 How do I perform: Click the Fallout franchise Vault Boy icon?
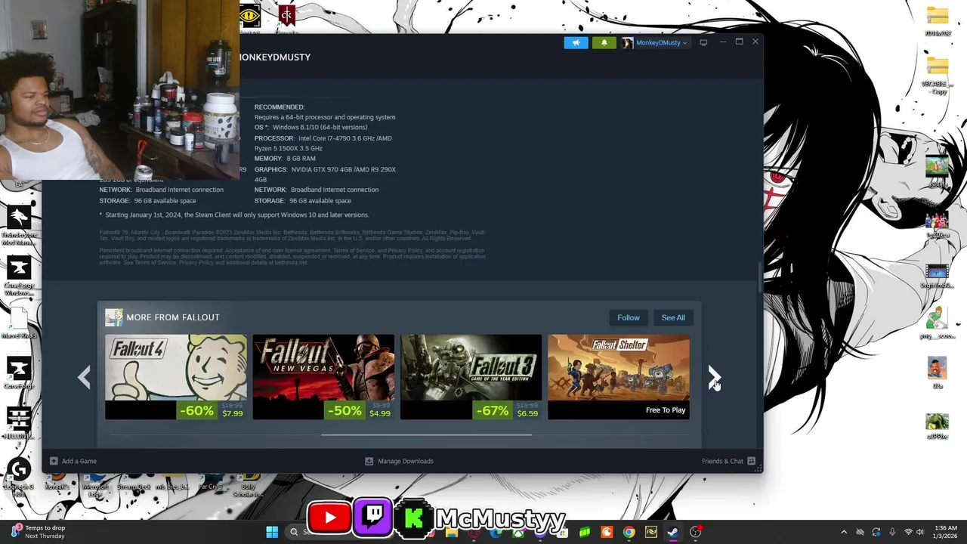click(x=114, y=317)
